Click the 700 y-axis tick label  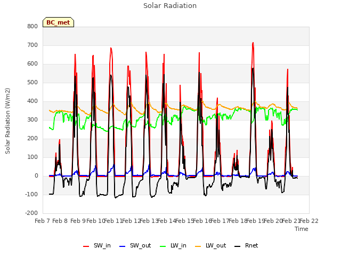pos(33,45)
